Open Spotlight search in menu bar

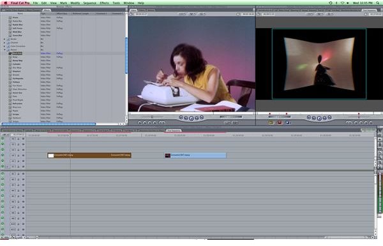point(378,3)
